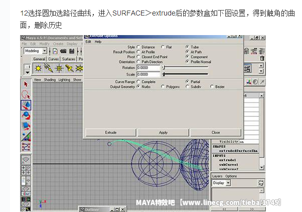Select Tube style radio button
Image resolution: width=302 pixels, height=212 pixels.
tap(187, 47)
